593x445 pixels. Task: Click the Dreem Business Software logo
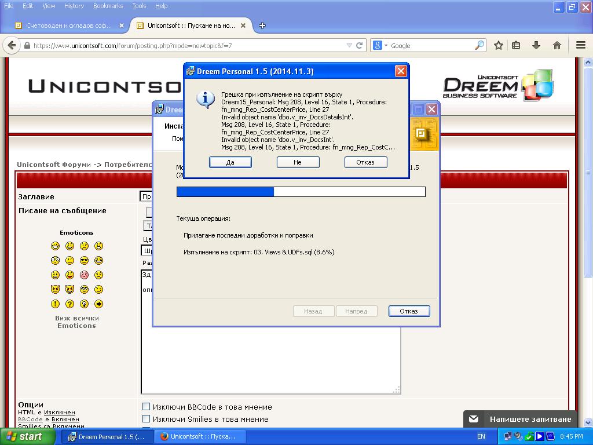[x=497, y=85]
